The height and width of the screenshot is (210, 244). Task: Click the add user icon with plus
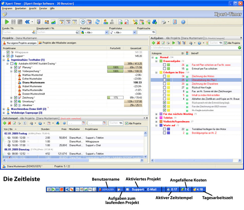(106, 22)
